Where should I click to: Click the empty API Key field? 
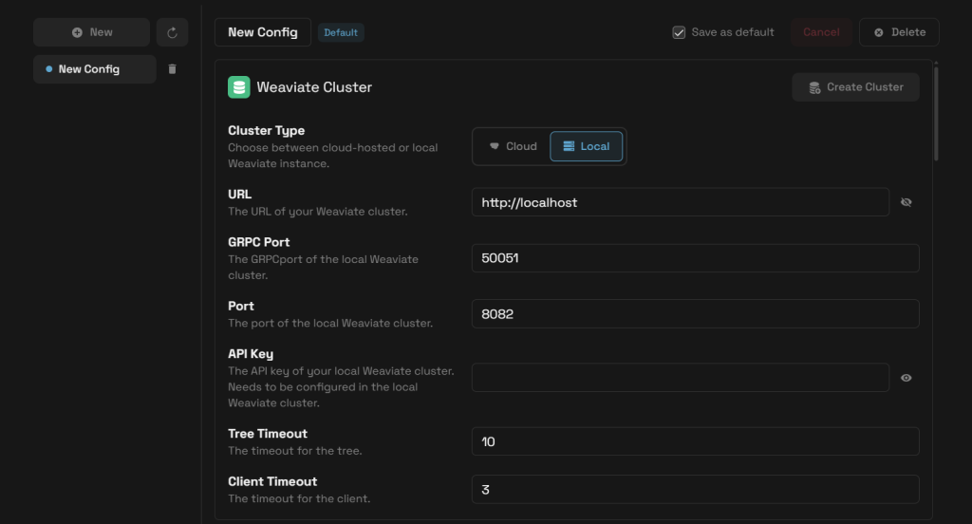point(680,378)
